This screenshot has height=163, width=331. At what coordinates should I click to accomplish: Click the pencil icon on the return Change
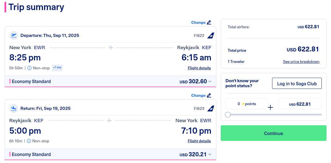click(209, 95)
